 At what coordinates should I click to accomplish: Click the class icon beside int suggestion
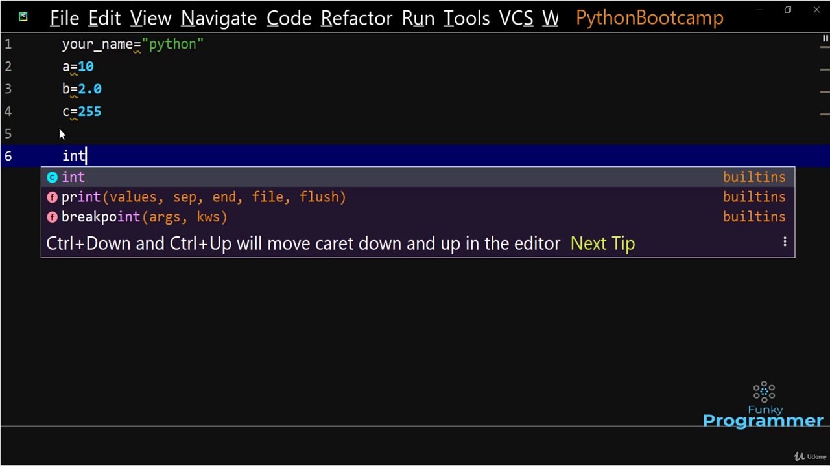(53, 177)
